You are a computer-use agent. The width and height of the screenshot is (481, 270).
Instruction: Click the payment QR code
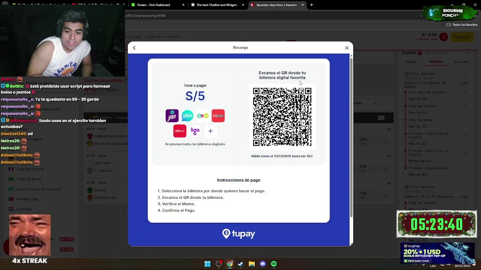point(282,117)
